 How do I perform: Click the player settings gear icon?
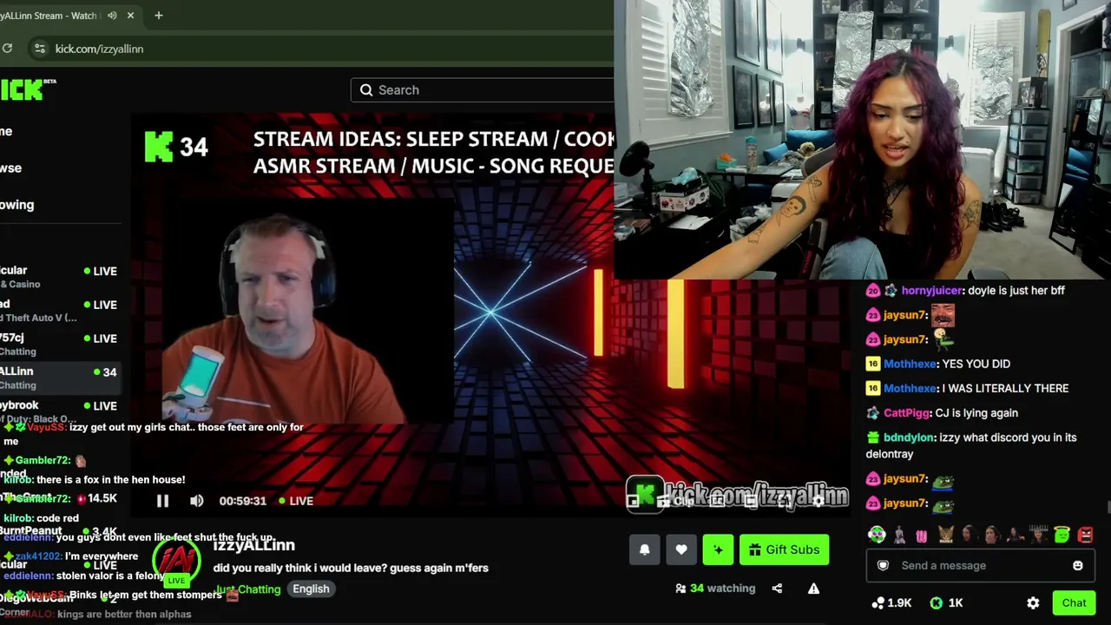[x=818, y=501]
